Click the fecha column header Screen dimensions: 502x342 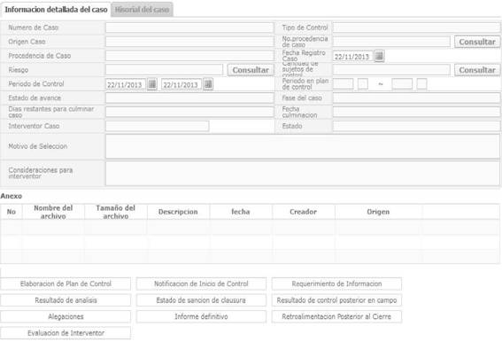click(241, 212)
